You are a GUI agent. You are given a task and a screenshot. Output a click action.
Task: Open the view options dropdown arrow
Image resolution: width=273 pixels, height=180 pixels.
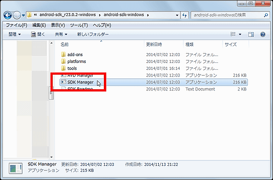(x=240, y=34)
